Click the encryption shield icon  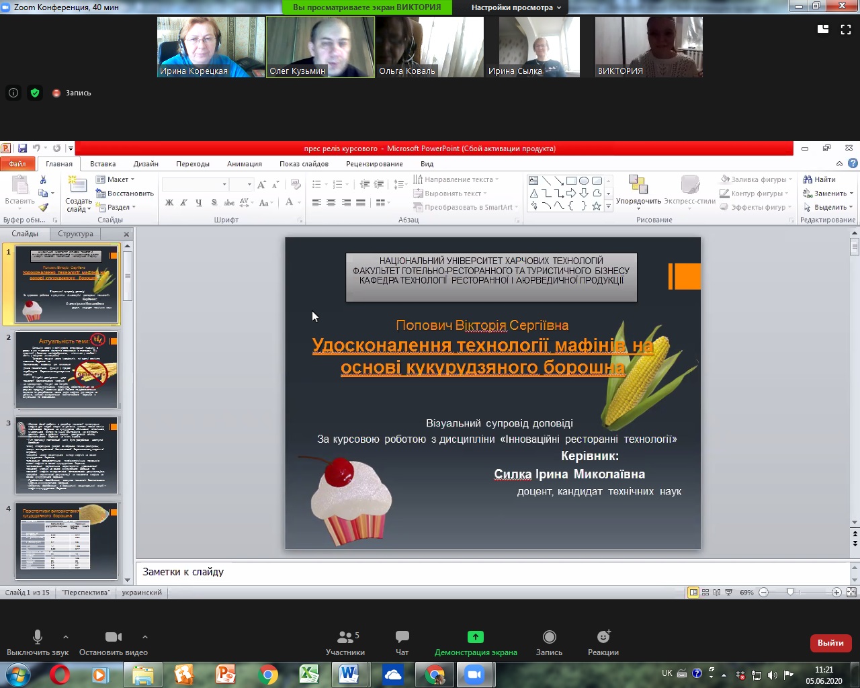35,93
